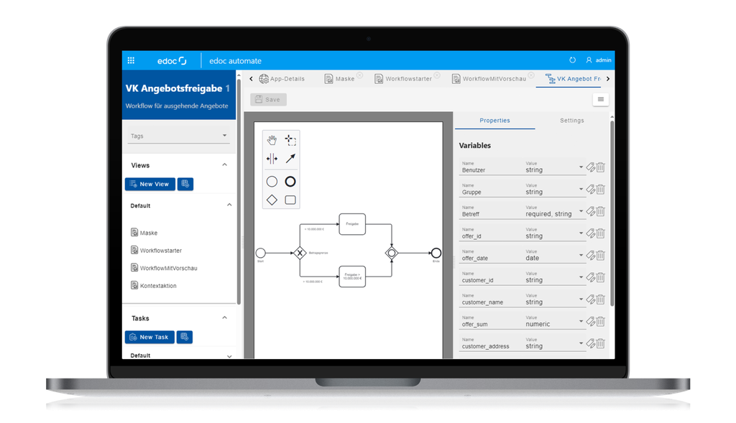Select the hand (pan) tool

272,140
